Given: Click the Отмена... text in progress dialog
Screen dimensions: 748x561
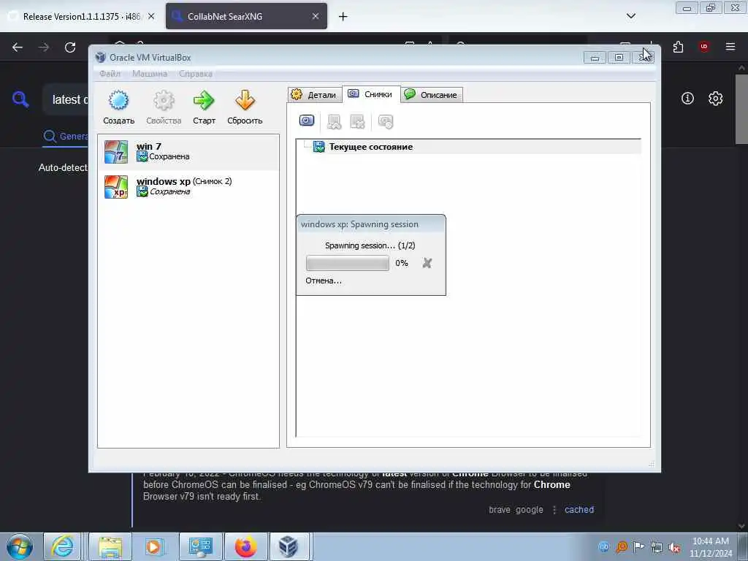Looking at the screenshot, I should click(x=324, y=280).
